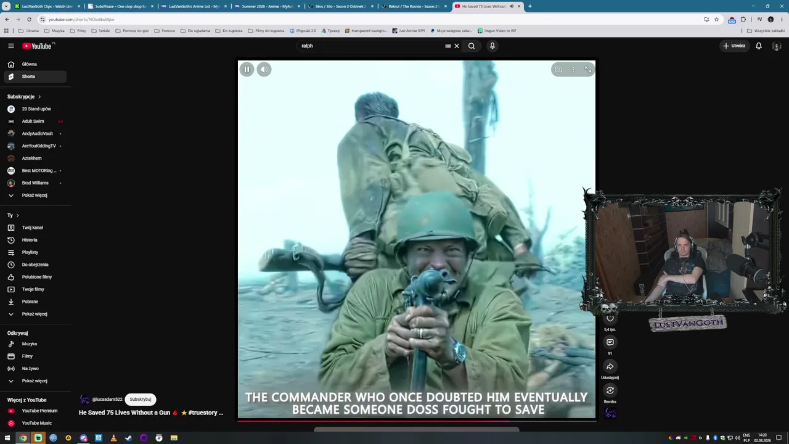Share the Short with Udostępnij

(x=610, y=366)
